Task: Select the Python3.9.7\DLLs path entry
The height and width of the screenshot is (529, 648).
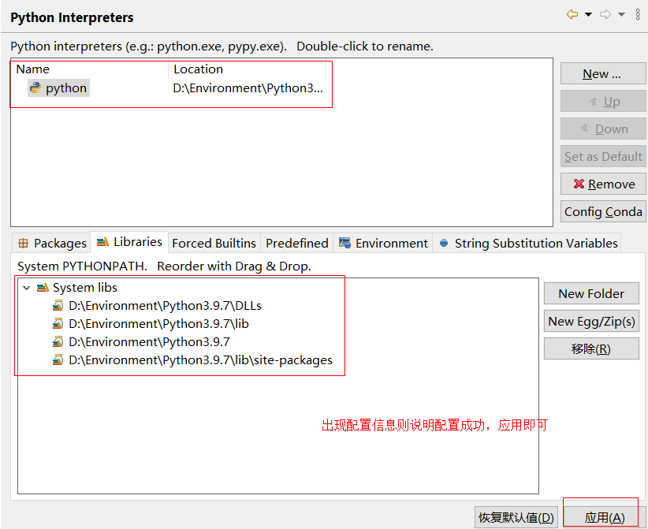Action: (x=165, y=306)
